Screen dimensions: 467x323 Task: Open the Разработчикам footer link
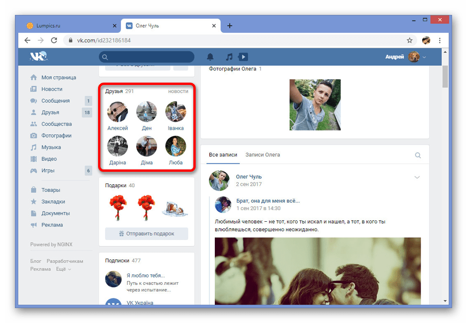(64, 261)
